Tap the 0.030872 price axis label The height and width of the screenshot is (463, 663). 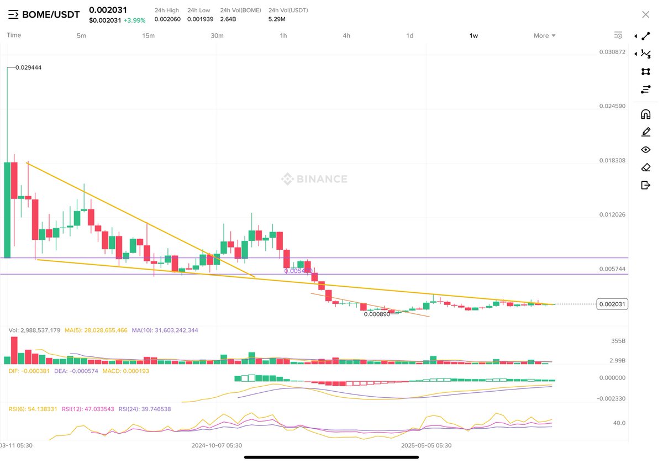click(612, 52)
